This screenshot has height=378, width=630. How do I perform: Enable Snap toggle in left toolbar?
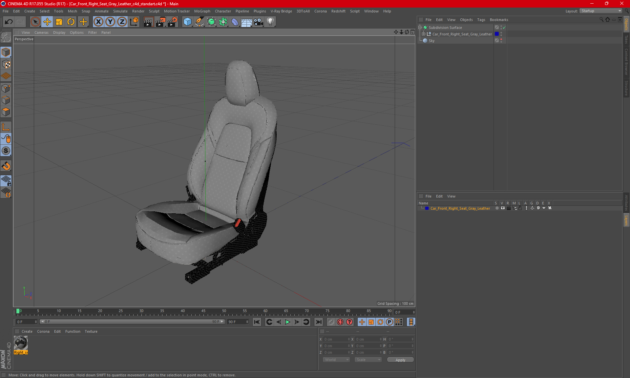tap(6, 151)
